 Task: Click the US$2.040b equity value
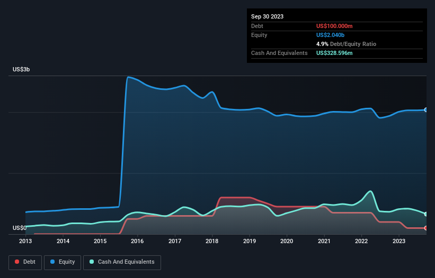pyautogui.click(x=330, y=35)
